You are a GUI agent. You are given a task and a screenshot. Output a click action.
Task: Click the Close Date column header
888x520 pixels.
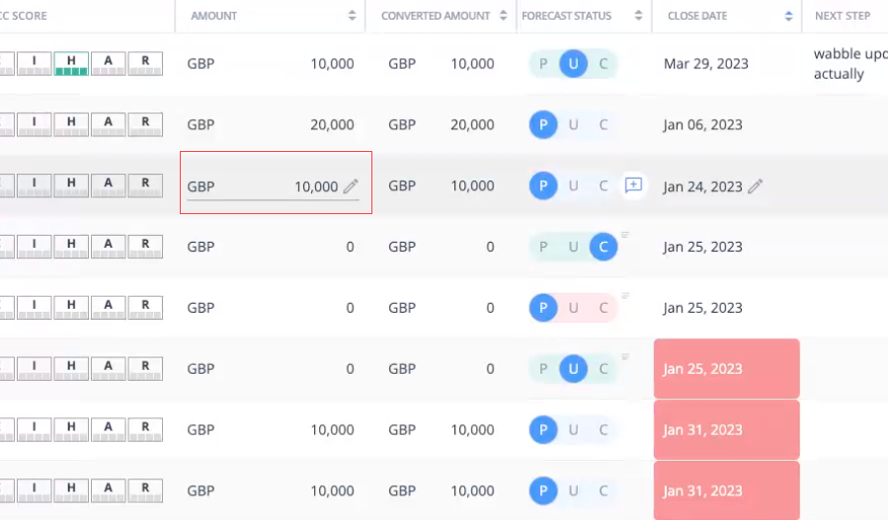697,16
